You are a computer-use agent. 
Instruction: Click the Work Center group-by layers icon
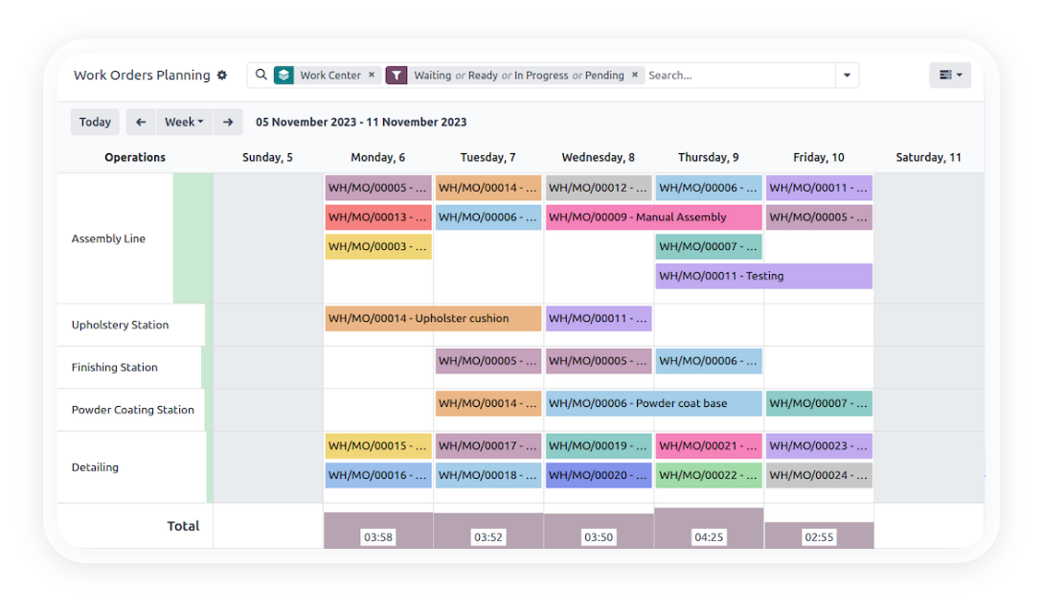tap(283, 75)
